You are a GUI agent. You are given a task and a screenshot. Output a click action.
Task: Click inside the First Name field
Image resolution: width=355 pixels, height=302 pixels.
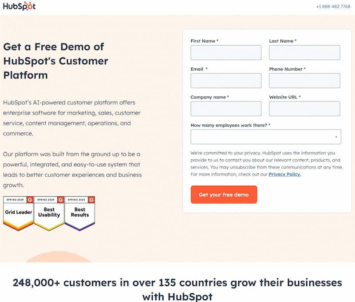click(226, 52)
